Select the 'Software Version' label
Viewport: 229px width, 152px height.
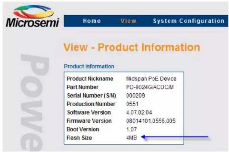[x=89, y=113]
